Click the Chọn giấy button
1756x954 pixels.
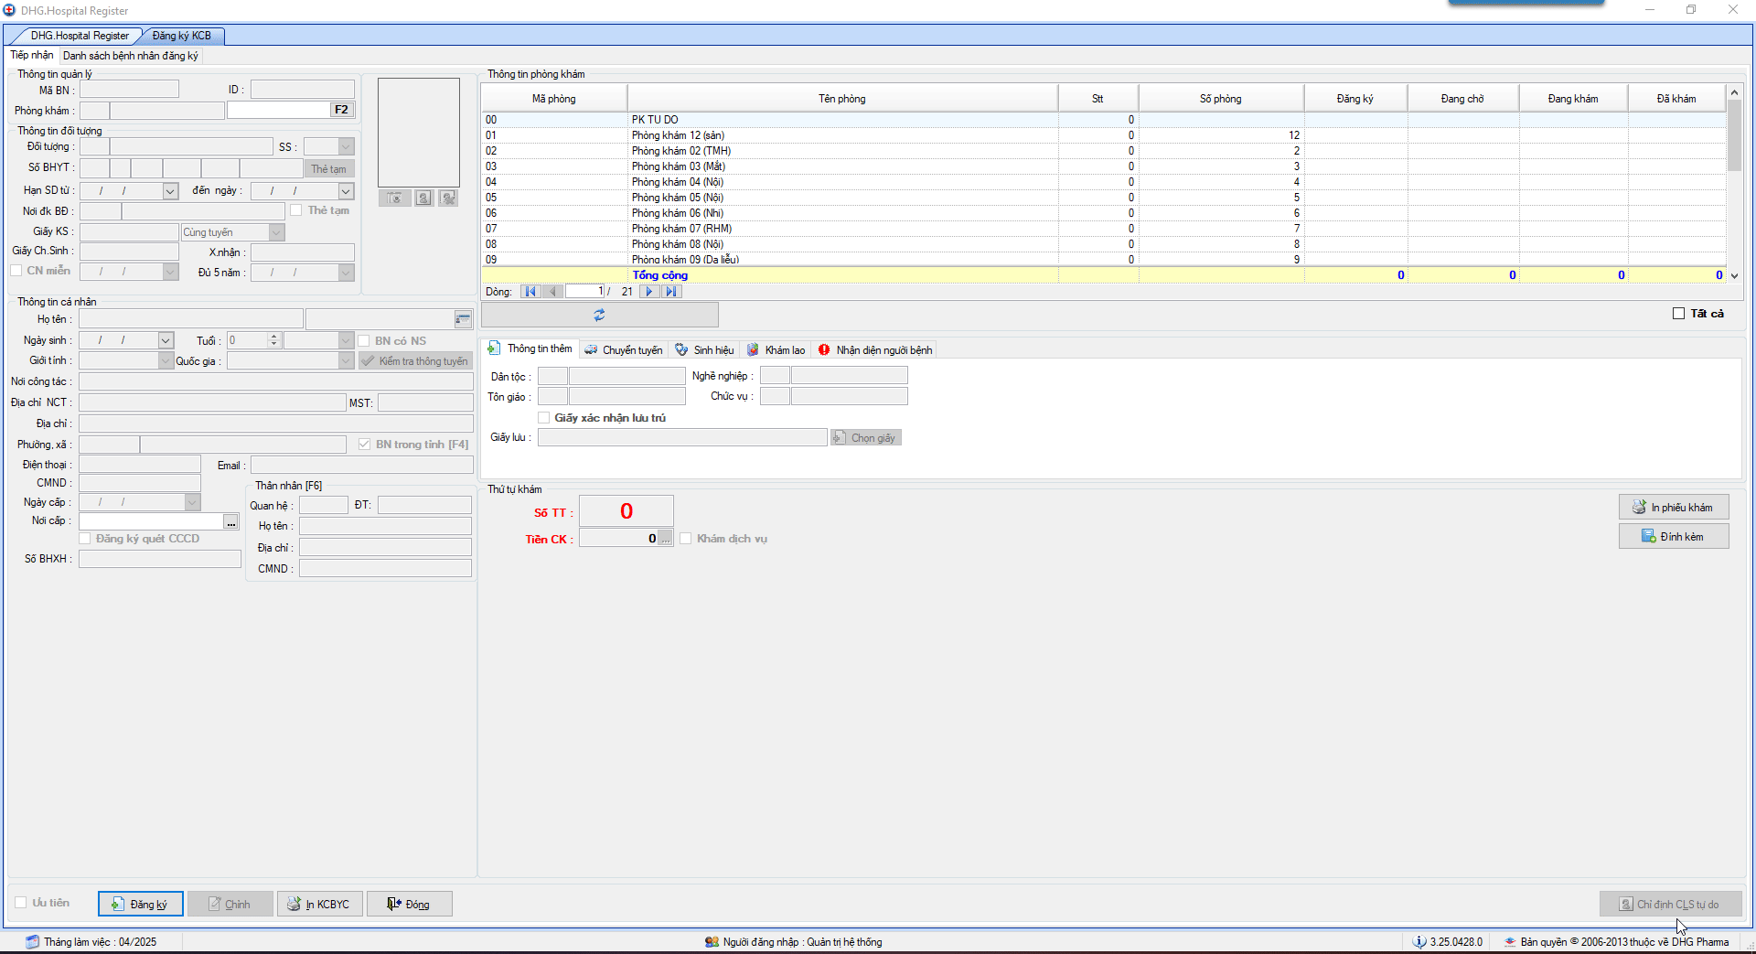[x=866, y=438]
